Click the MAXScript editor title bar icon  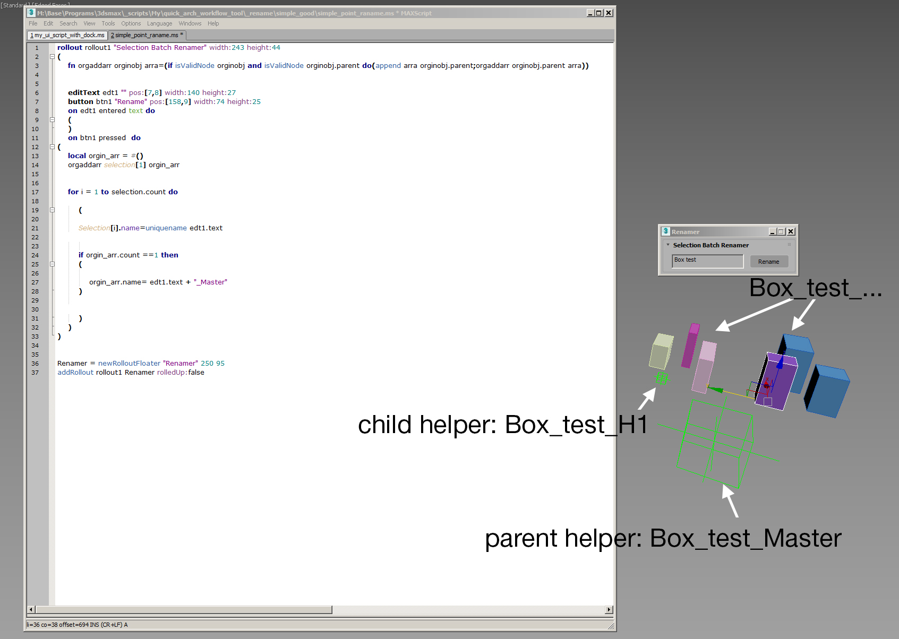pos(31,13)
